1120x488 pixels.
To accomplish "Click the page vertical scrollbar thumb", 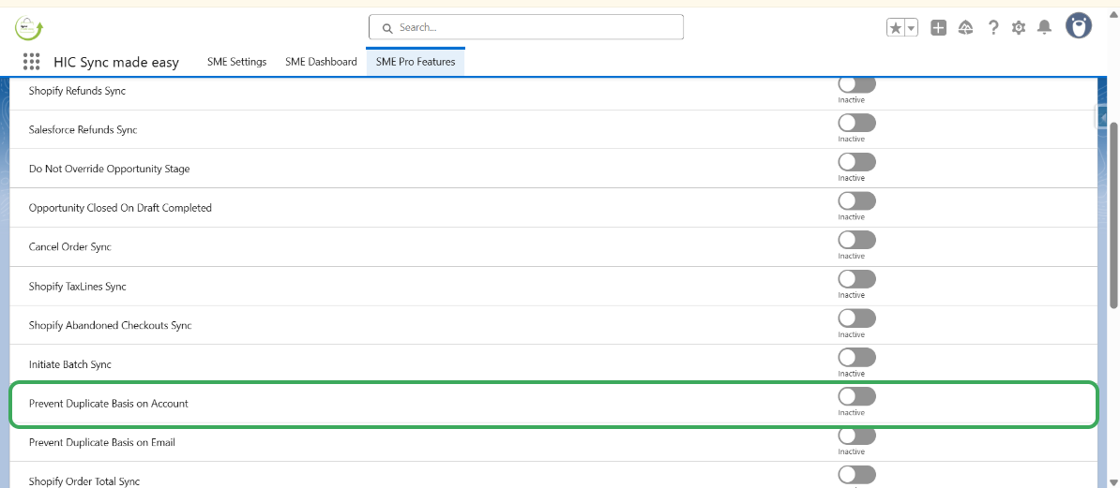I will coord(1113,214).
